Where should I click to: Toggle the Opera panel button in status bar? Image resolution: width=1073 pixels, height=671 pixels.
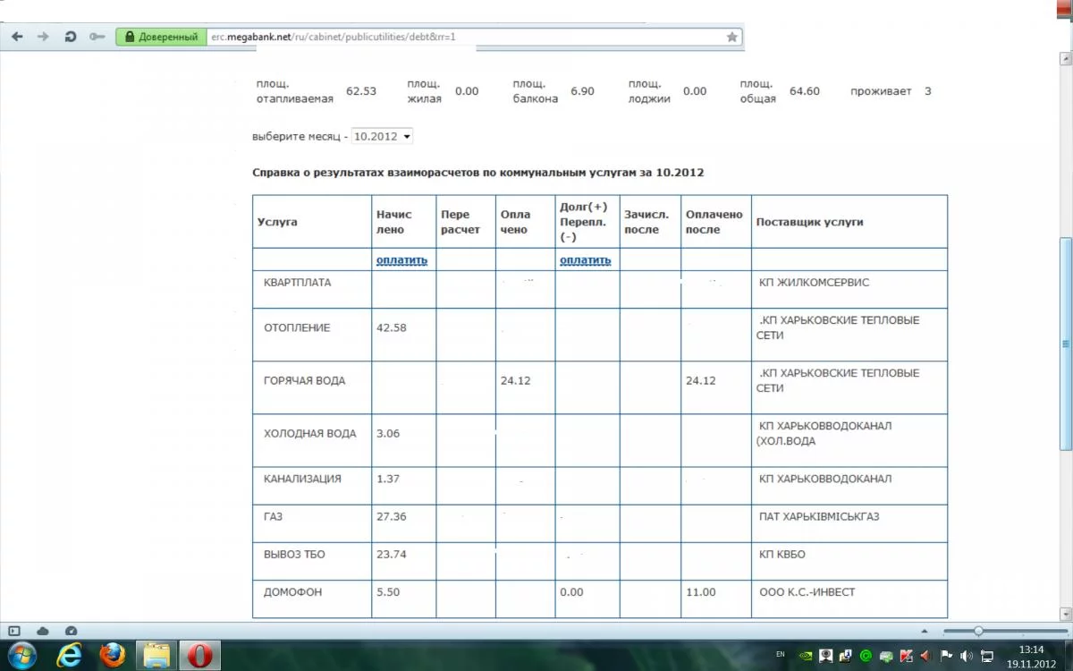(13, 631)
